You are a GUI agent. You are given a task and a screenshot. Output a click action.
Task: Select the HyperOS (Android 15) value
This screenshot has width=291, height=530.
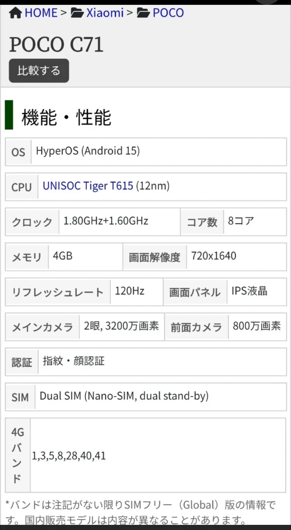point(88,151)
